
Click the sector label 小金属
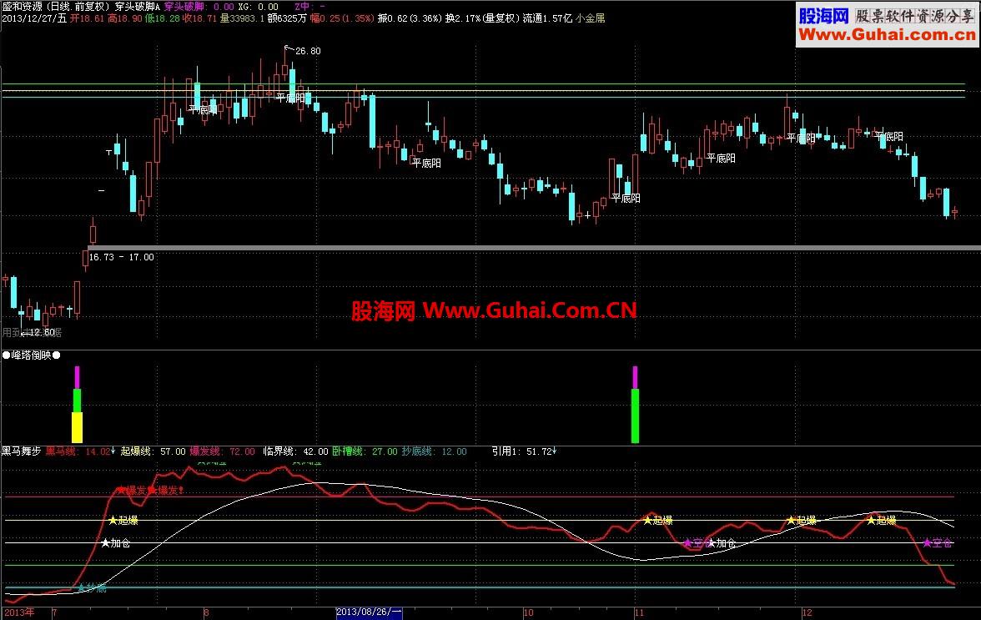click(x=591, y=18)
